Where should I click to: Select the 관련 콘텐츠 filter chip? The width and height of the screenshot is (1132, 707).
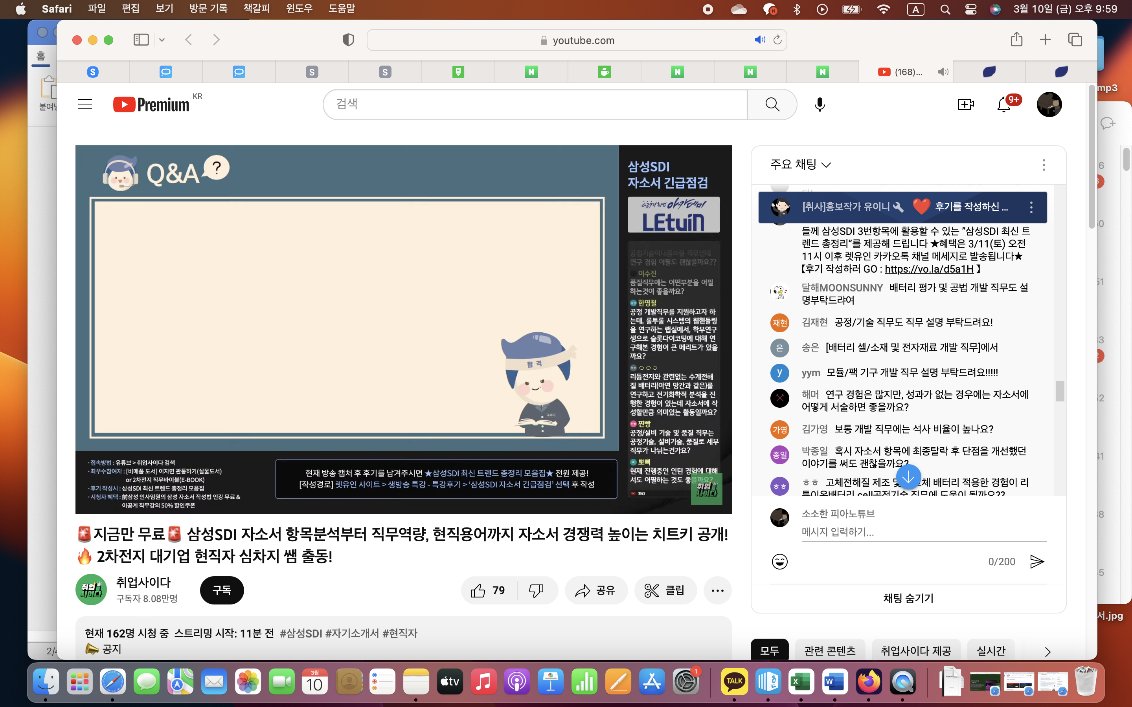[830, 650]
